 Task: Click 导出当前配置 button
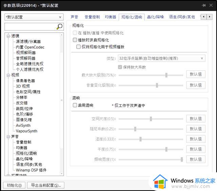pos(46,185)
